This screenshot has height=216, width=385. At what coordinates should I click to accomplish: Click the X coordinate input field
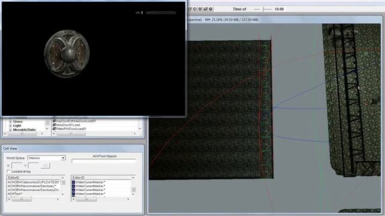pos(17,166)
